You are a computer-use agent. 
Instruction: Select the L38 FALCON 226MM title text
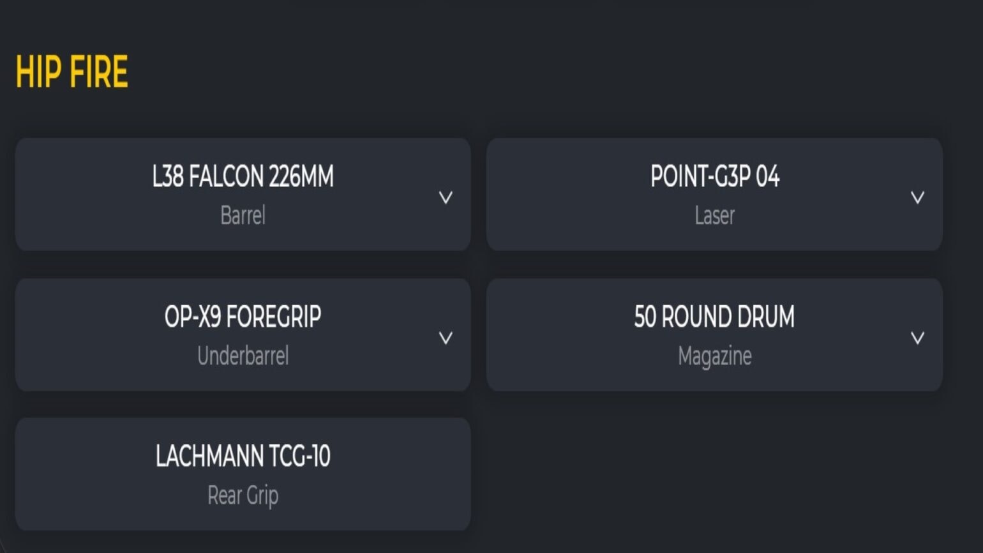click(243, 177)
